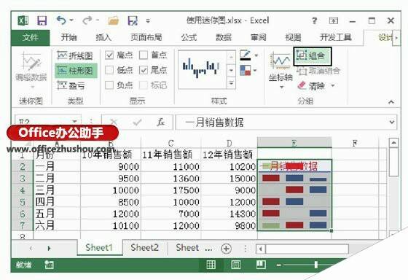Choose the Win/Loss (盈亏) sparkline type
This screenshot has height=280, width=408.
pos(71,85)
